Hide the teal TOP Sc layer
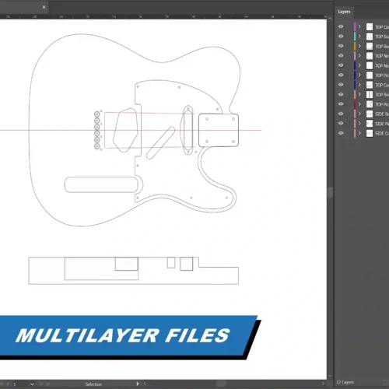 [341, 37]
